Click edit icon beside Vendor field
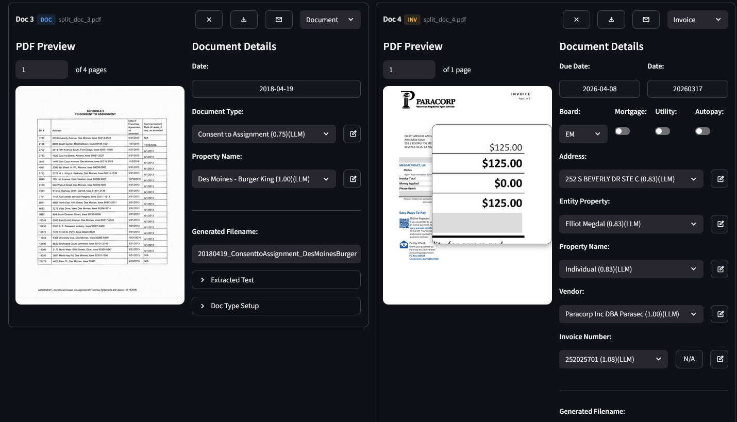Screen dimensions: 737x422 (720, 314)
